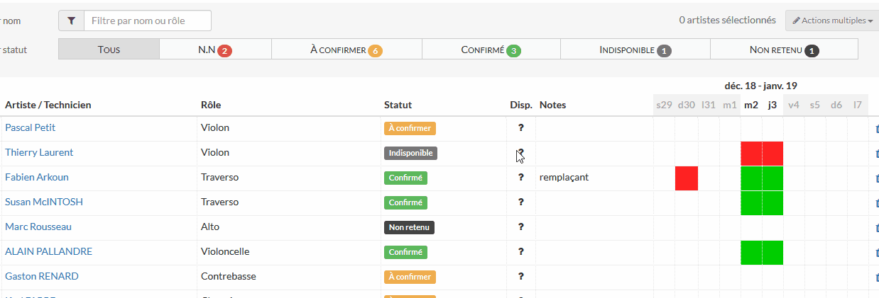Click the icon at right end of Pascal Petit's row
Screen dimensions: 879x298
tap(875, 129)
